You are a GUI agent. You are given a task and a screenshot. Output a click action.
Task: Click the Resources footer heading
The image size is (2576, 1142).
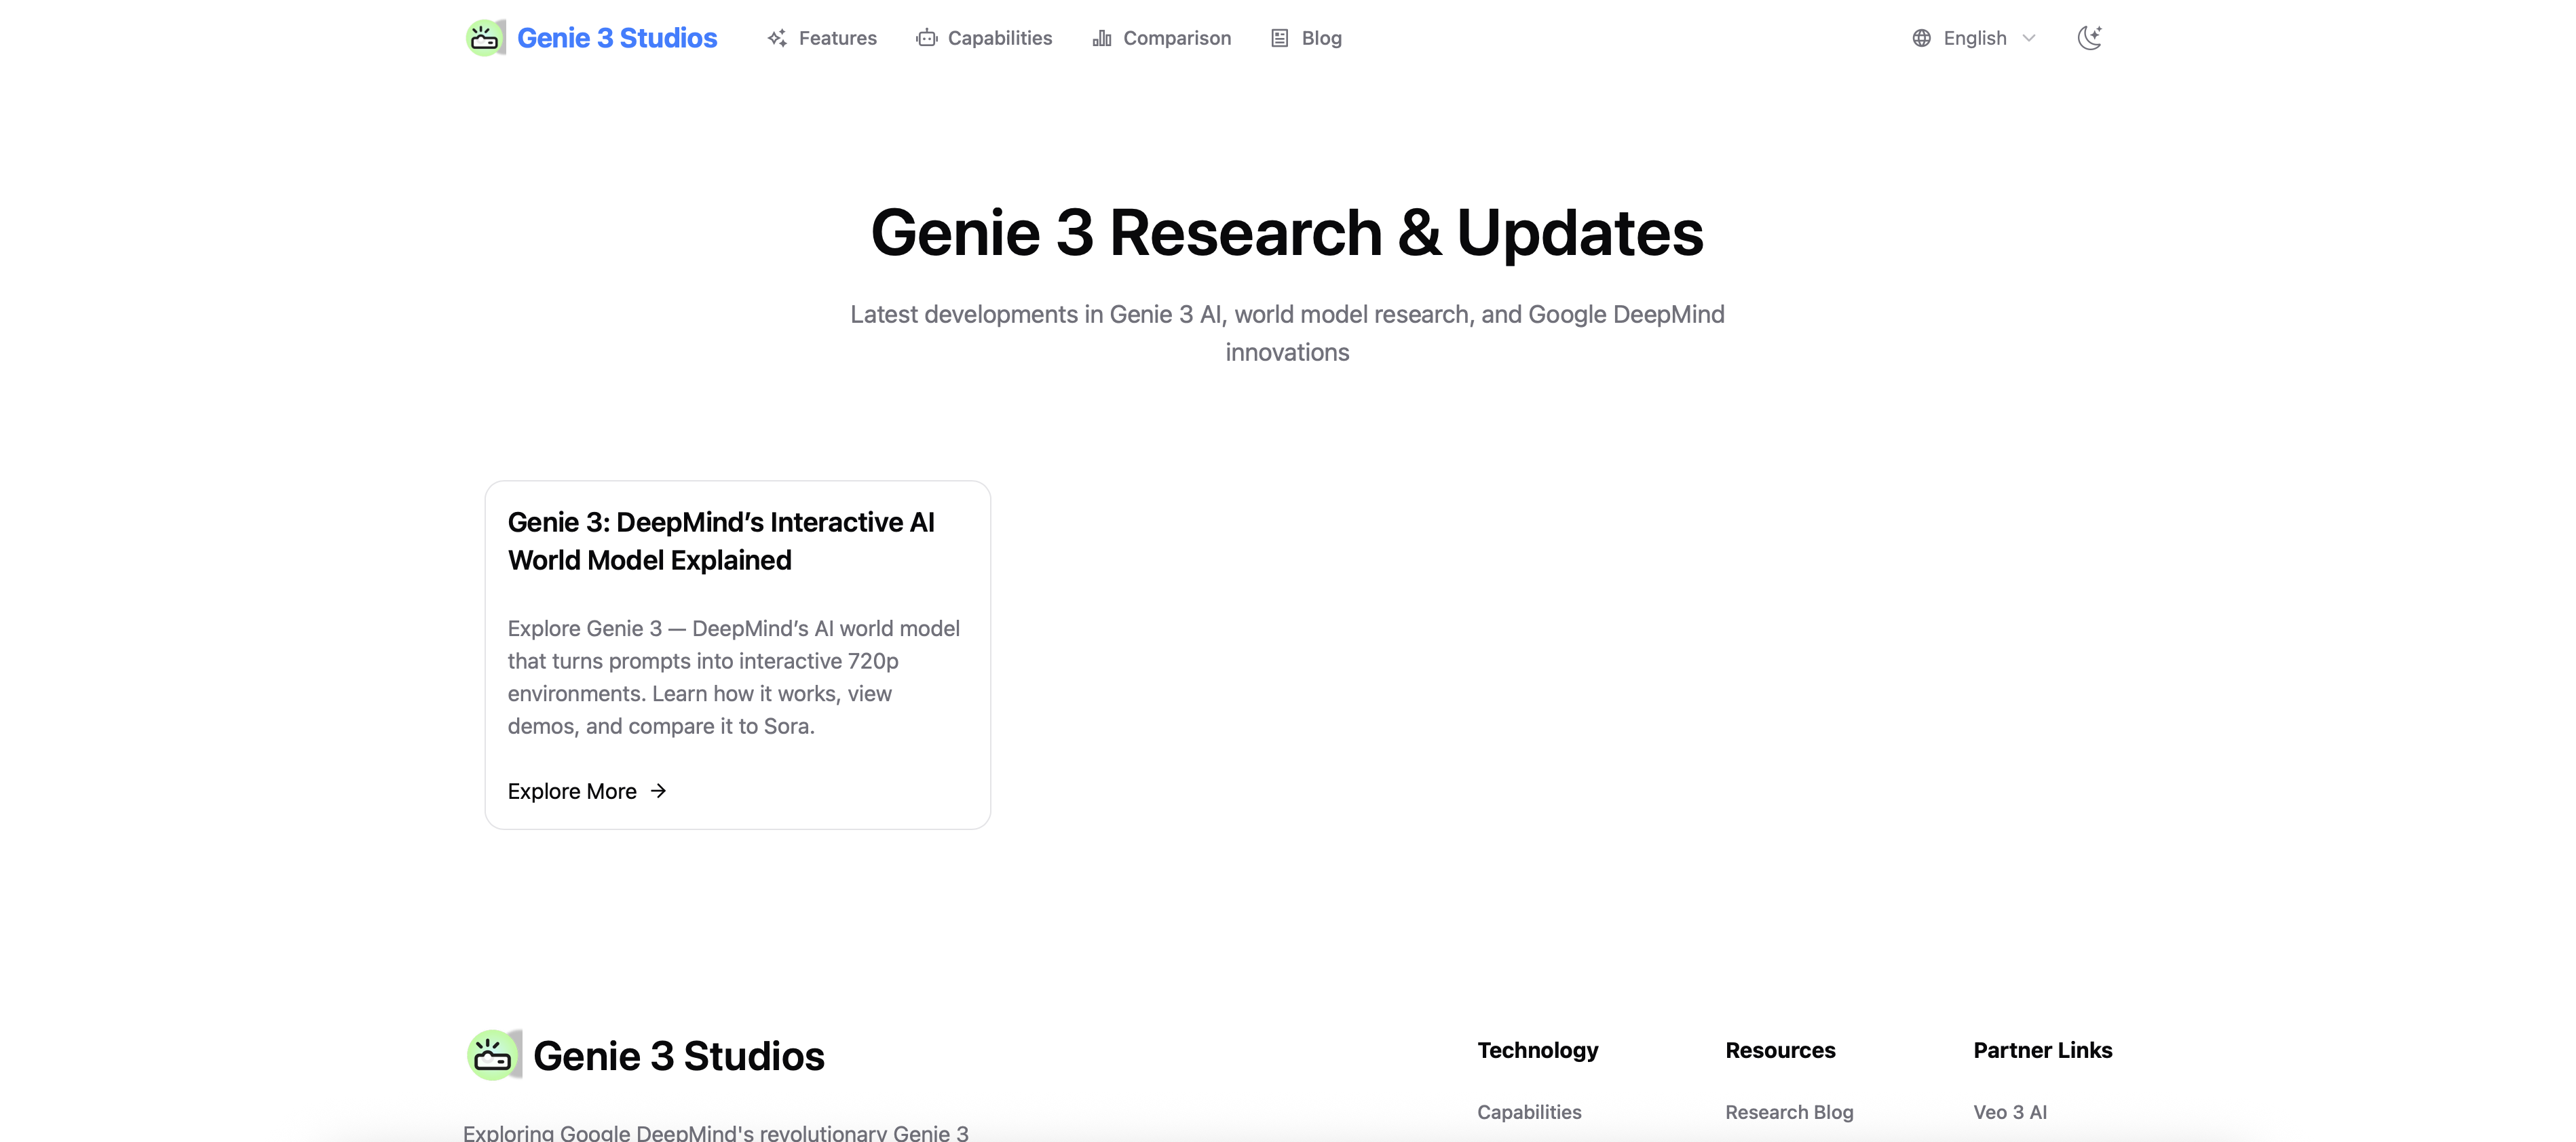click(1780, 1050)
